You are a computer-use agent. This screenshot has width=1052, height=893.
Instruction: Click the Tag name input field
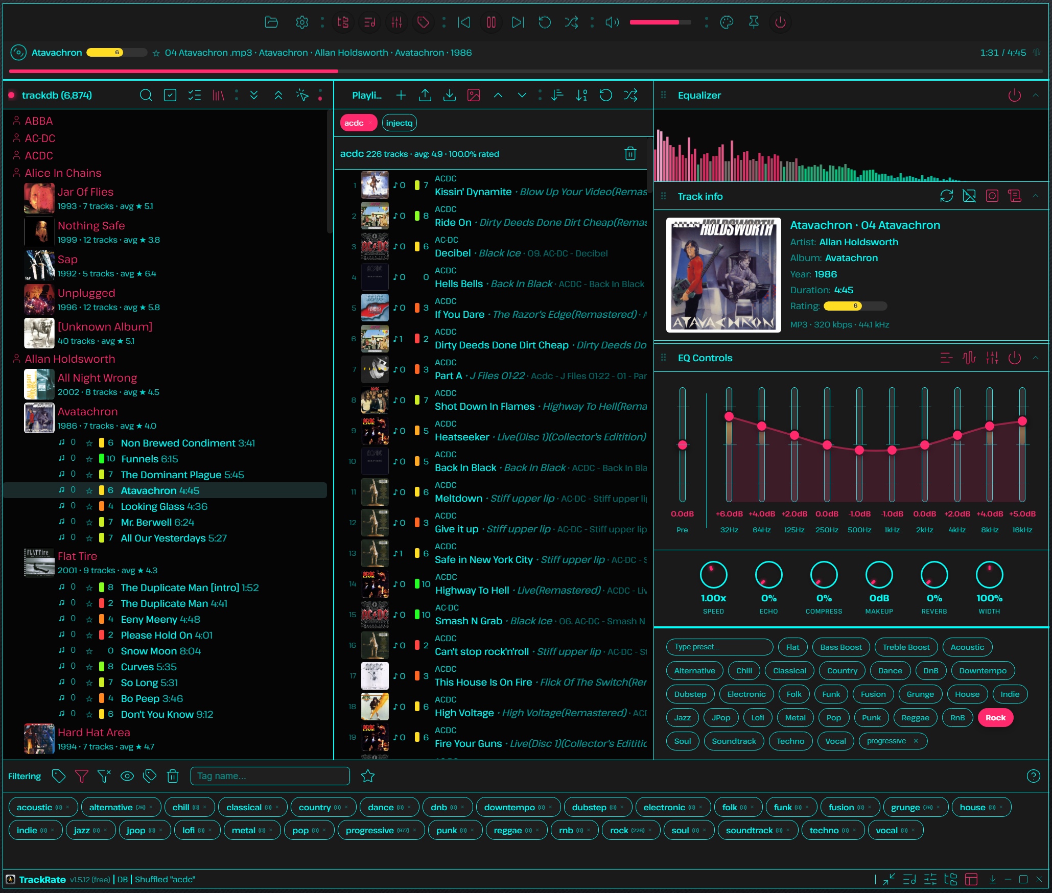[270, 776]
